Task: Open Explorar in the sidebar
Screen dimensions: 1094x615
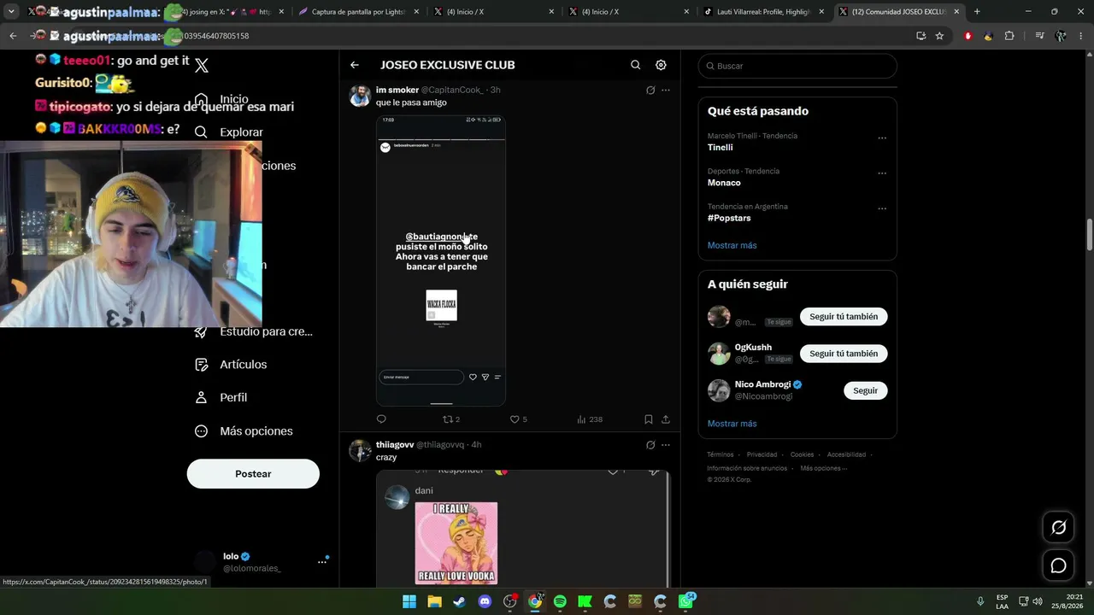Action: (x=229, y=132)
